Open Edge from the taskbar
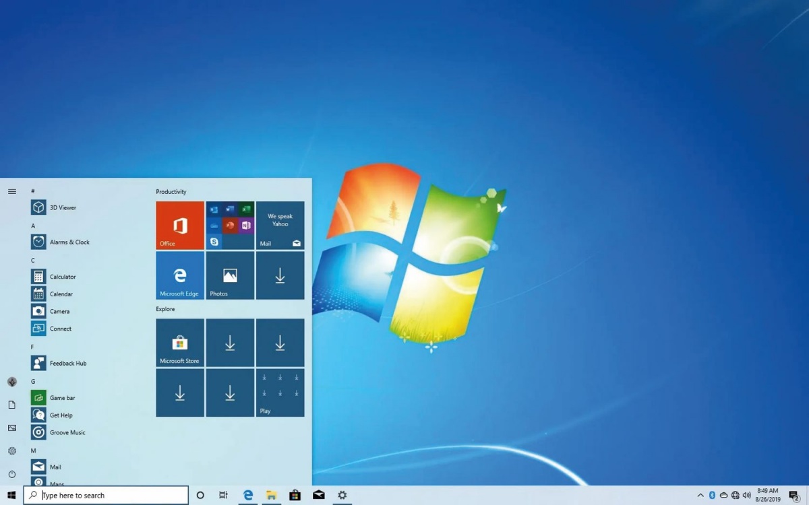Screen dimensions: 809x505 point(248,496)
